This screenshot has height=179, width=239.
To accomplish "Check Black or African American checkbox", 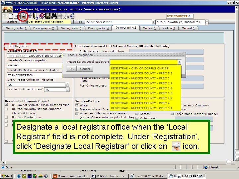I will [x=77, y=109].
